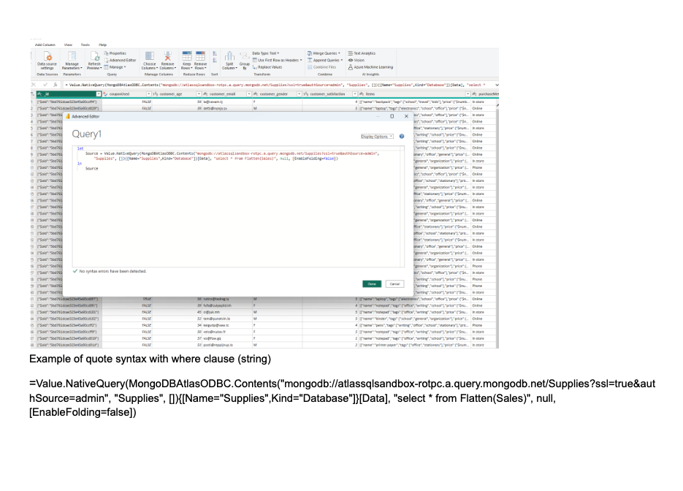
Task: Expand the Merge Queries dropdown
Action: tap(324, 53)
